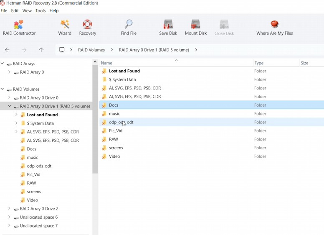Collapse RAID Array 0 Drive 1 node
This screenshot has width=324, height=235.
click(9, 106)
